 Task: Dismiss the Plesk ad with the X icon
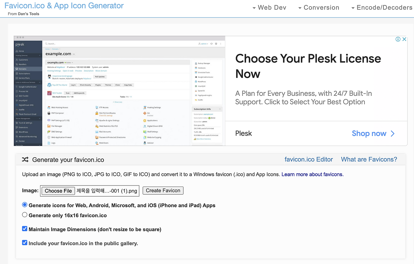pos(404,39)
